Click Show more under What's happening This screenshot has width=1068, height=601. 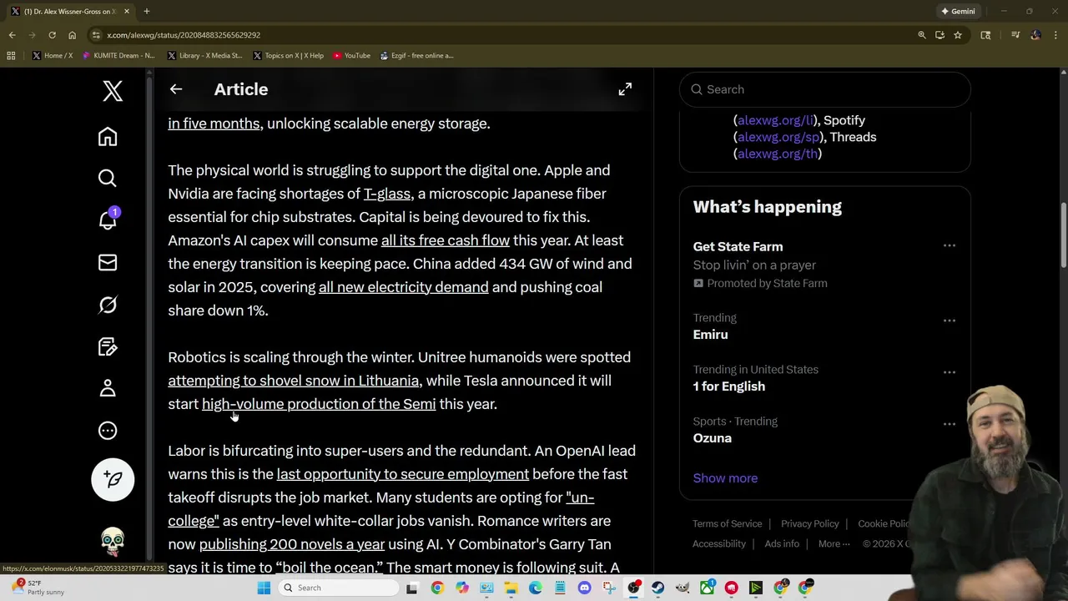pyautogui.click(x=725, y=478)
